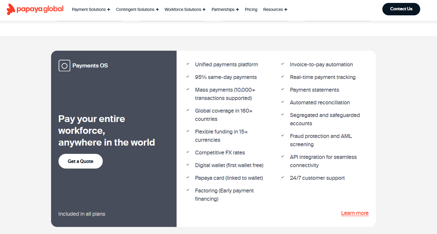The height and width of the screenshot is (234, 437).
Task: Click checkmark beside API integration item
Action: [x=283, y=156]
